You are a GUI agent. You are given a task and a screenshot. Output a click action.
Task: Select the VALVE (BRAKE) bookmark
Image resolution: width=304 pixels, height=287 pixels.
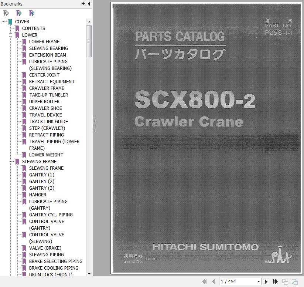pos(45,248)
